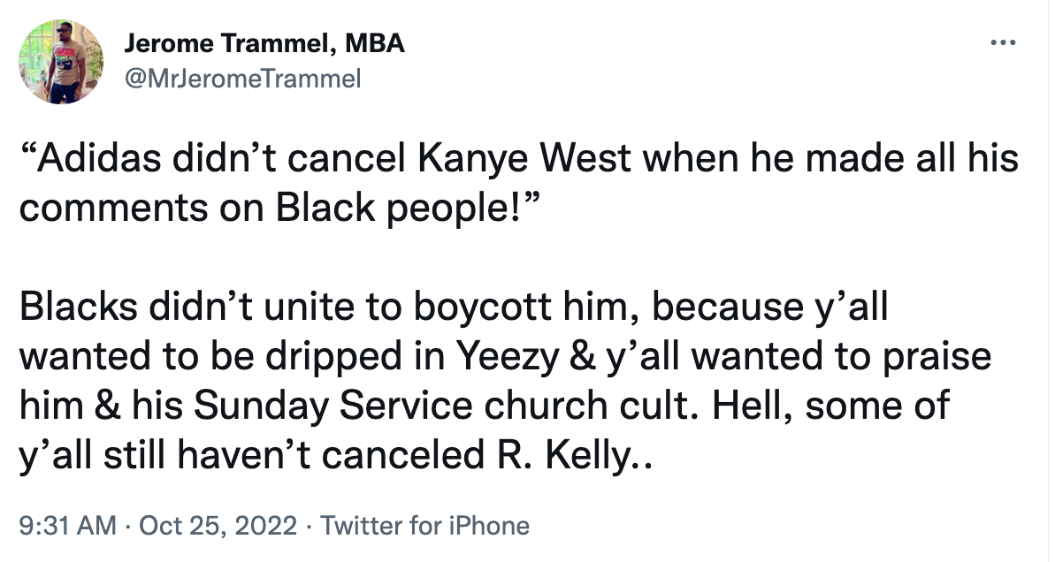Open the profile via the @MrJeromeTrammel handle
This screenshot has width=1055, height=562.
(x=243, y=78)
